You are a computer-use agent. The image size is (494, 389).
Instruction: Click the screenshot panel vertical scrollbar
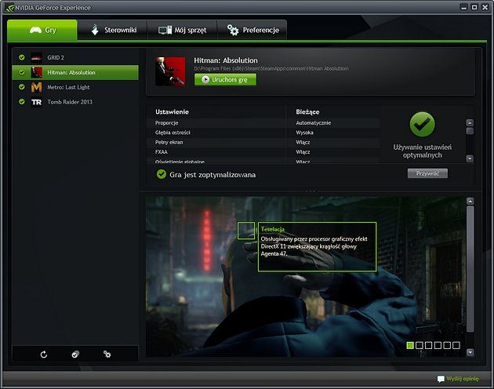click(470, 269)
